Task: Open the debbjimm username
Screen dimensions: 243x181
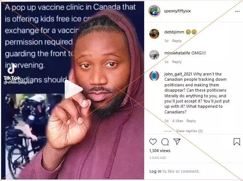Action: [x=174, y=32]
